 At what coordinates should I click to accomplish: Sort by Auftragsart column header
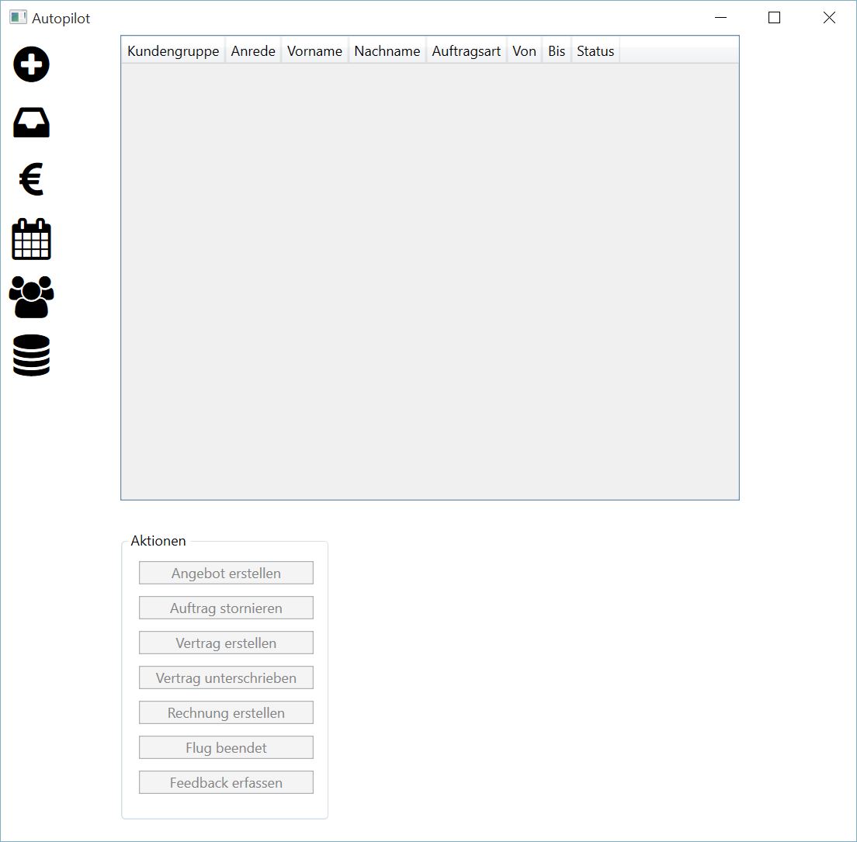(x=467, y=50)
